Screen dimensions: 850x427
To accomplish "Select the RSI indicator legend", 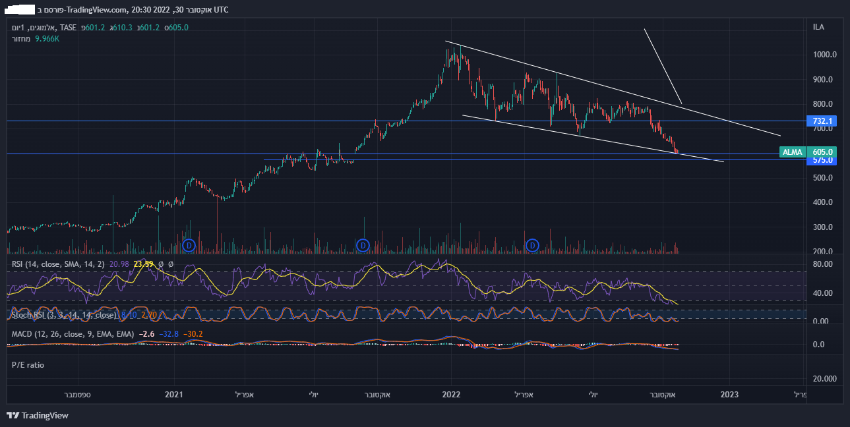I will [58, 264].
